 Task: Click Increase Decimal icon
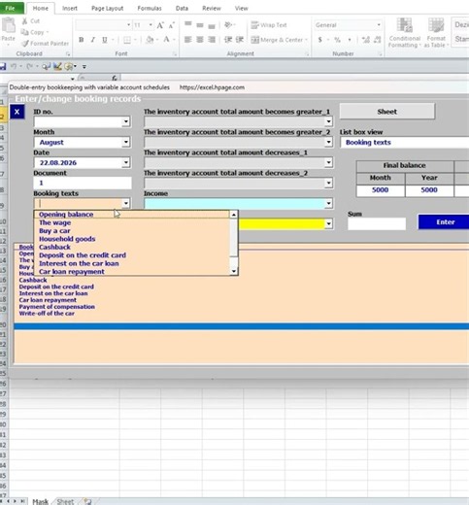tap(366, 40)
